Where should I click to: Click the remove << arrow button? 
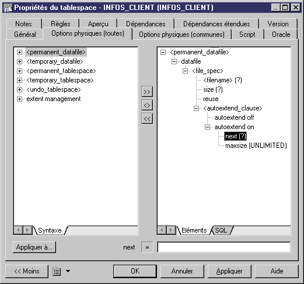pyautogui.click(x=147, y=119)
